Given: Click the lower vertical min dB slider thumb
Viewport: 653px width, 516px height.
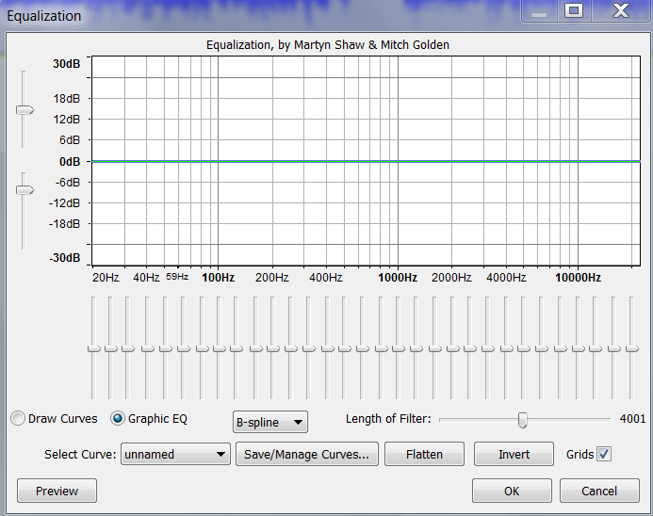Looking at the screenshot, I should click(24, 190).
